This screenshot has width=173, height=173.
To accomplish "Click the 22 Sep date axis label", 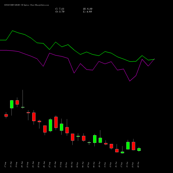I will pyautogui.click(x=138, y=165).
